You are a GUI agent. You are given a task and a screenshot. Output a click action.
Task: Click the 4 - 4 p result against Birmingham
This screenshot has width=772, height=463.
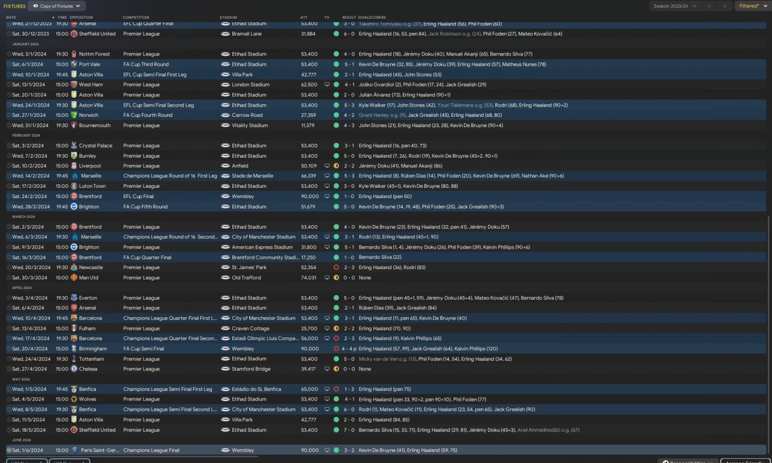coord(349,349)
